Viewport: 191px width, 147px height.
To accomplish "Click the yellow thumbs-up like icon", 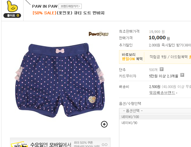I will point(12,6).
